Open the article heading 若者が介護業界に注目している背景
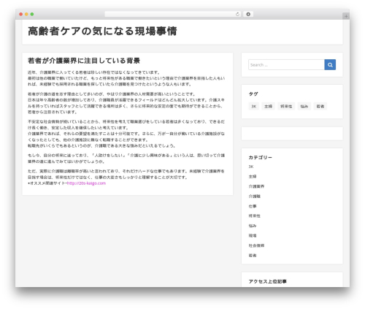The height and width of the screenshot is (309, 365). [x=84, y=61]
